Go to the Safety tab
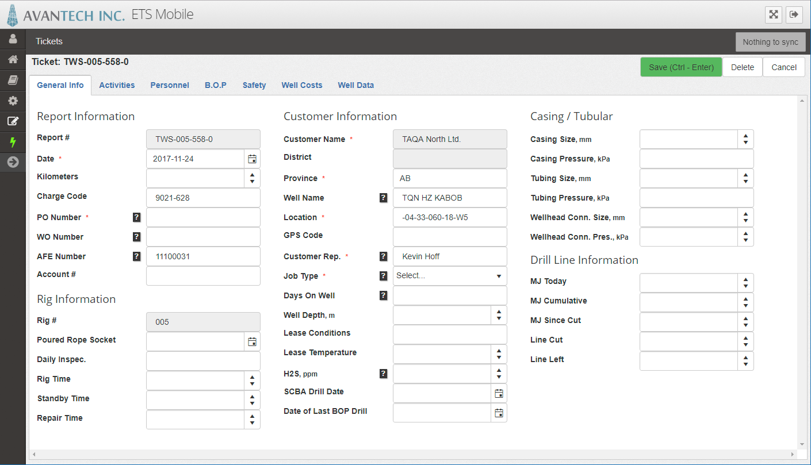 click(x=254, y=85)
